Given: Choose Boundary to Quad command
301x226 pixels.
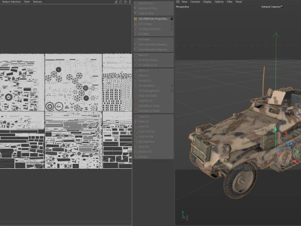Looking at the screenshot, I should point(154,111).
